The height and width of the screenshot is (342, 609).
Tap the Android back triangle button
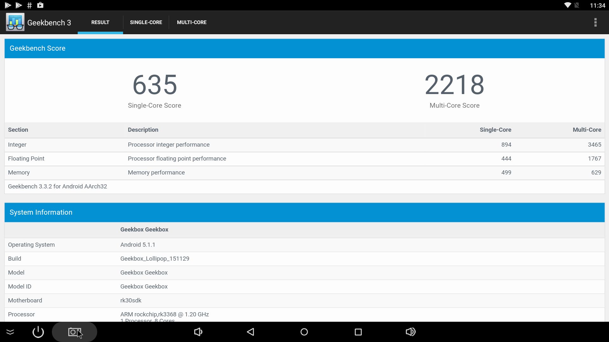click(x=251, y=332)
